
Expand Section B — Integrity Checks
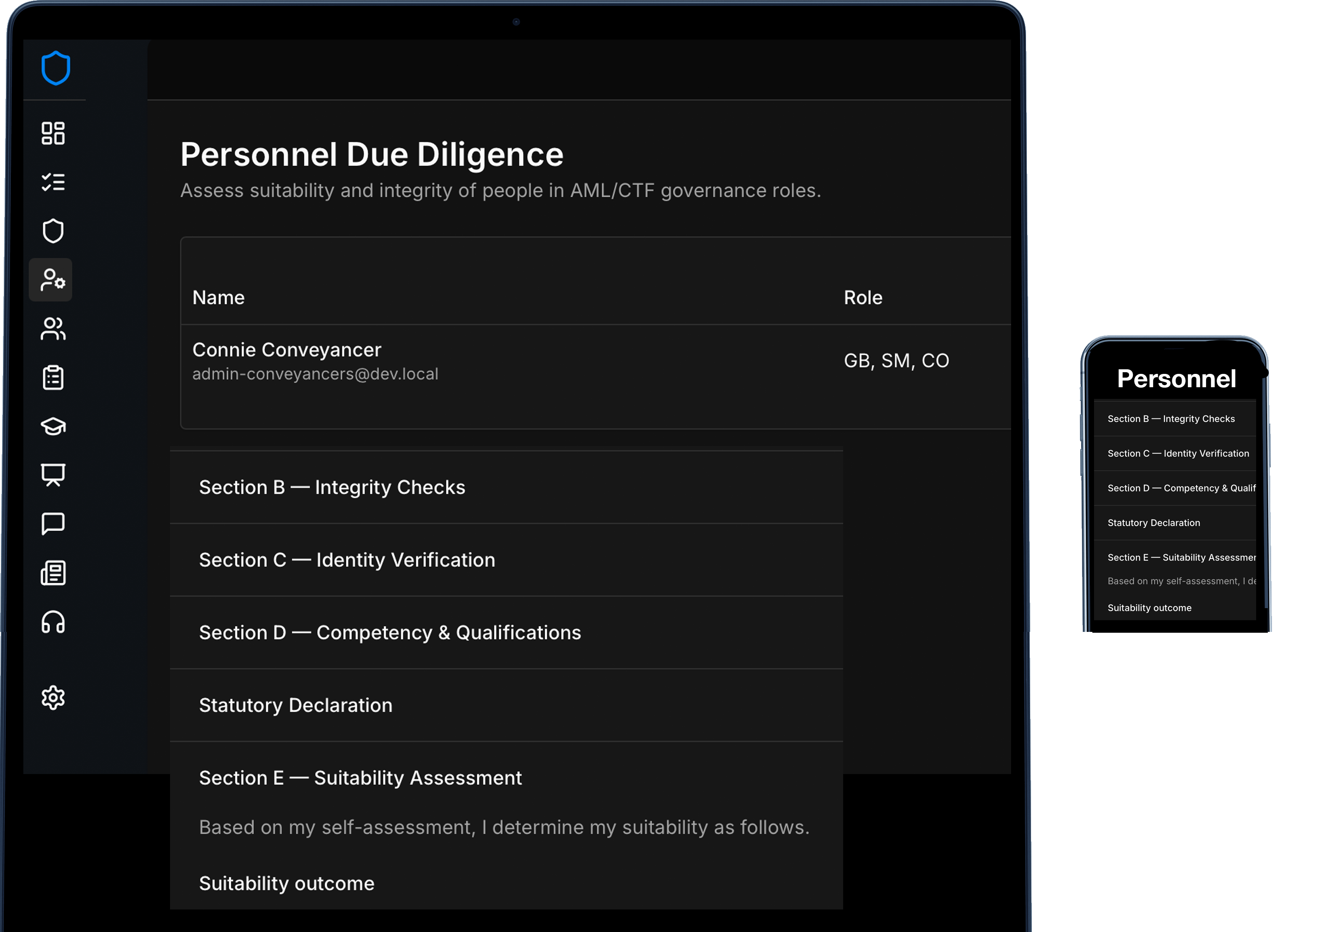point(332,487)
